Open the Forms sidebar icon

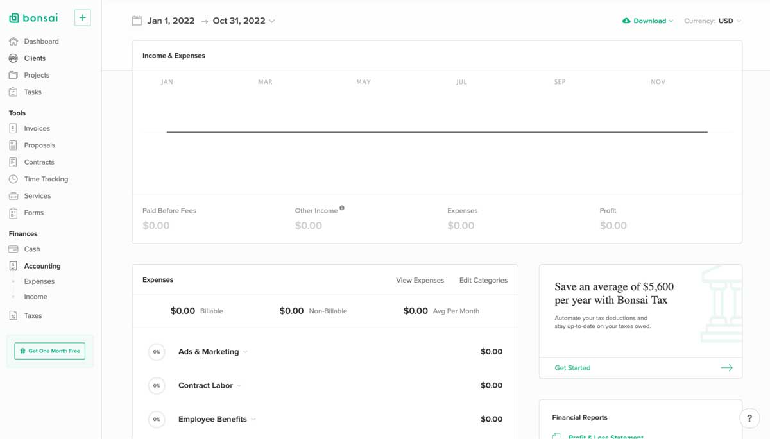(13, 212)
